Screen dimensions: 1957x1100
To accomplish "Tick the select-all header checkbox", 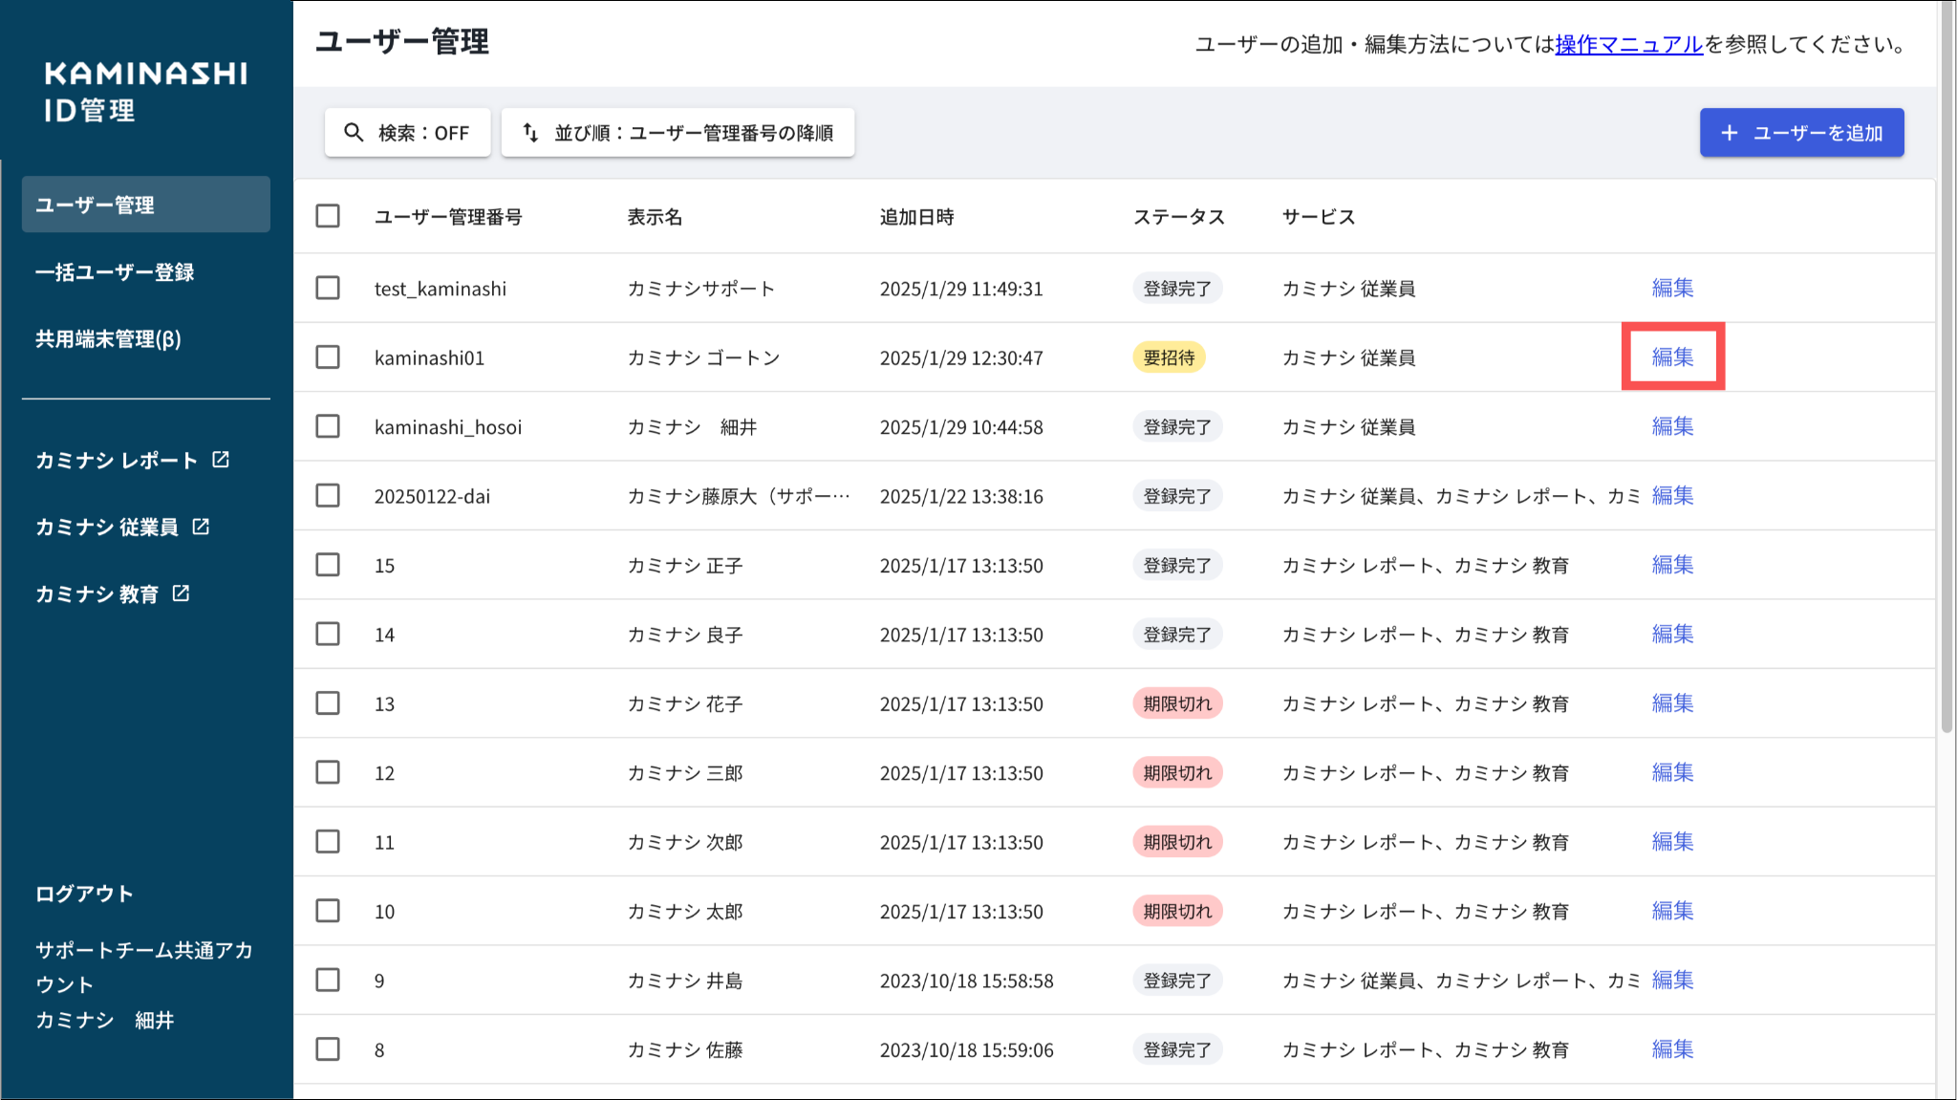I will pos(328,216).
